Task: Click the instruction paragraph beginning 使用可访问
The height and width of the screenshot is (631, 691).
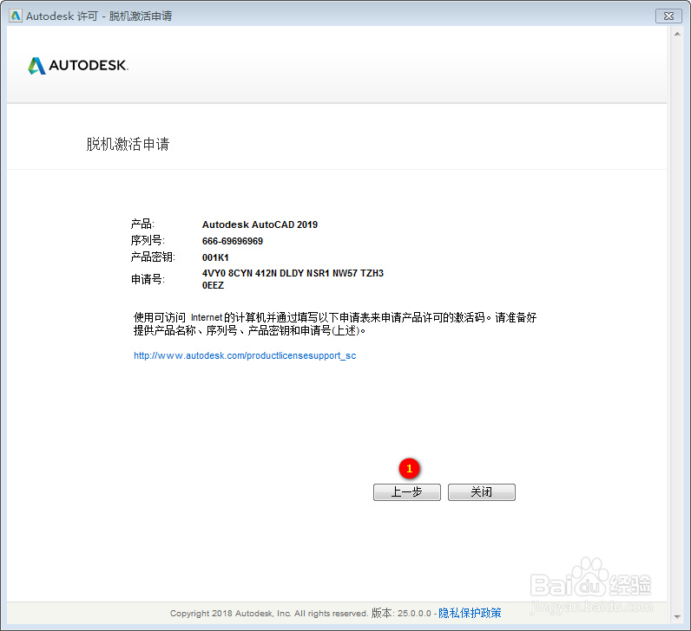Action: (335, 324)
